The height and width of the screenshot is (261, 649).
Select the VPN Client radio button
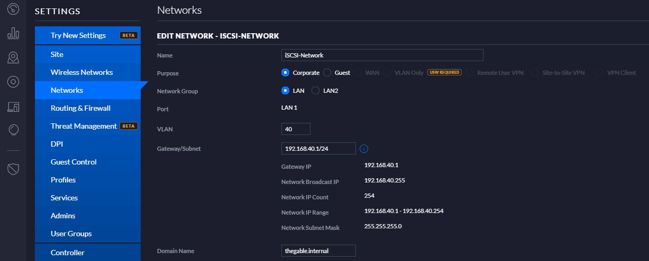(x=599, y=73)
